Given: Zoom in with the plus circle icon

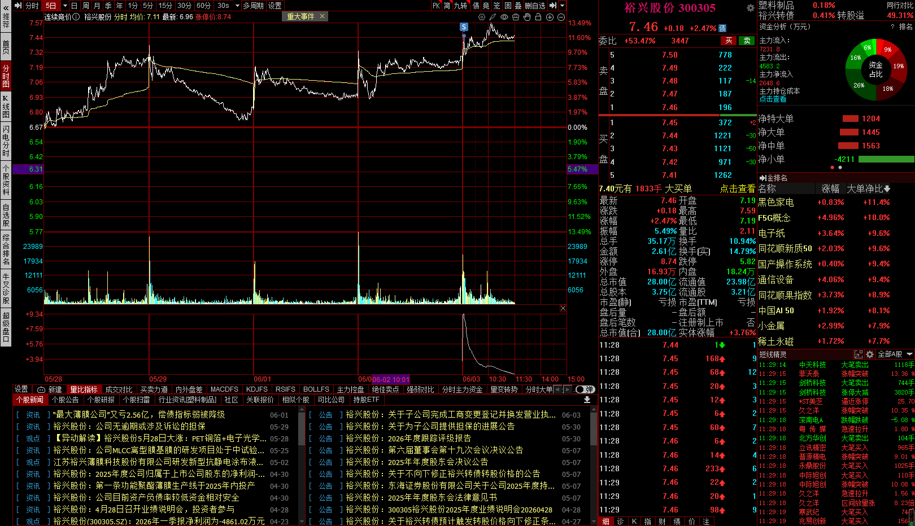Looking at the screenshot, I should click(550, 17).
